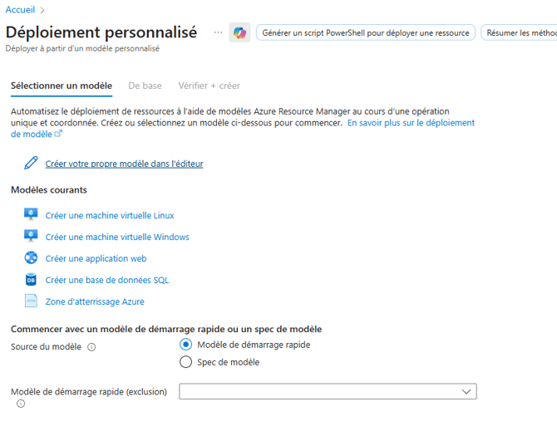Click the Accueil breadcrumb link
The height and width of the screenshot is (421, 557).
pyautogui.click(x=20, y=9)
